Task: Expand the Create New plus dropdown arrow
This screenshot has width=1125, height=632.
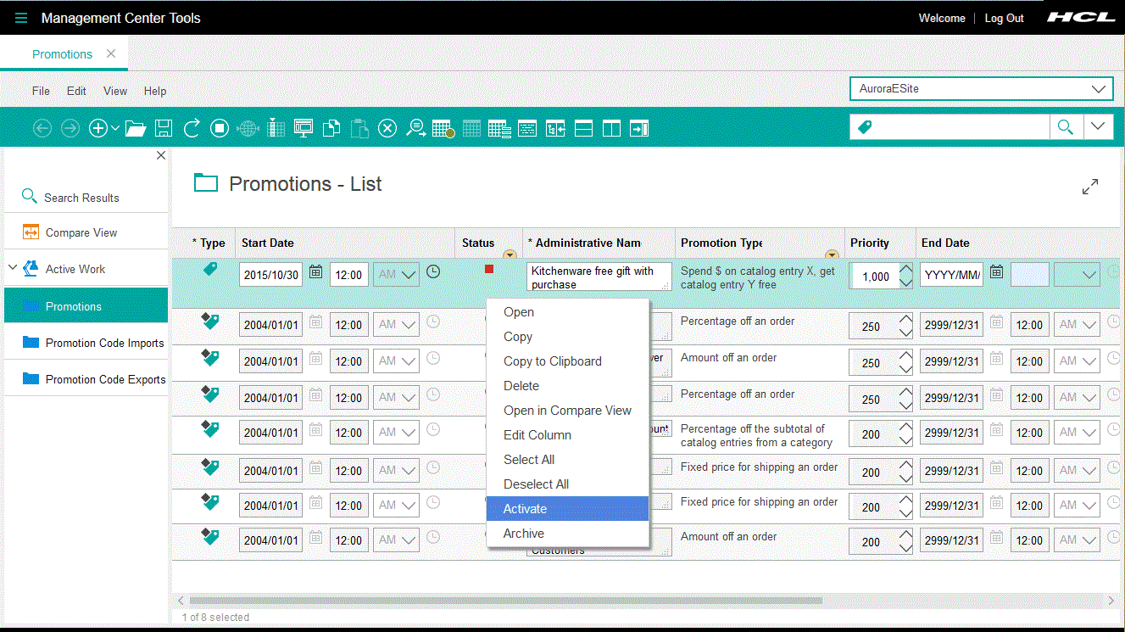Action: tap(116, 128)
